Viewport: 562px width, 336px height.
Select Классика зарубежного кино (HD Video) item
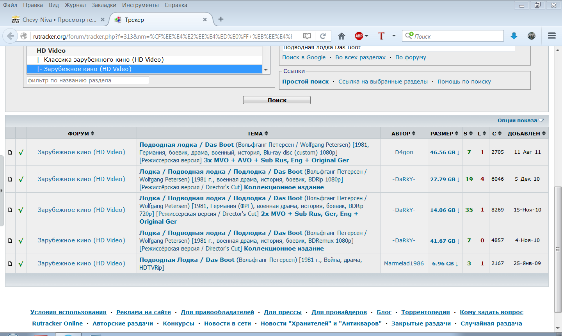(144, 60)
